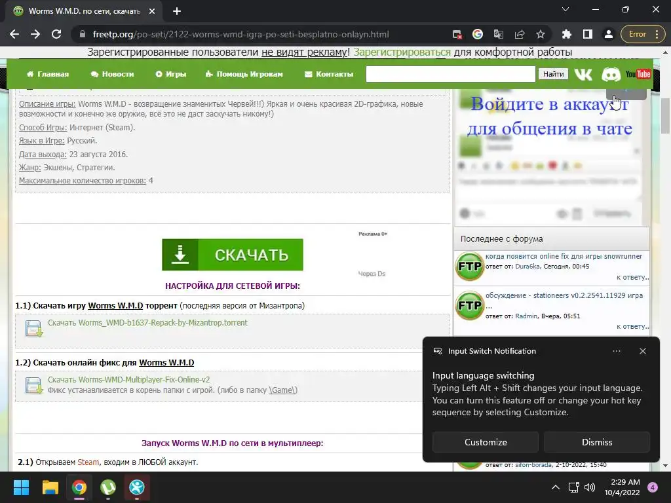Share this page icon
Screen dimensions: 671x503
point(520,34)
